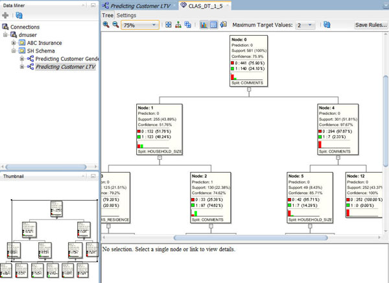
Task: Select decision tree Node 12
Action: pyautogui.click(x=364, y=195)
